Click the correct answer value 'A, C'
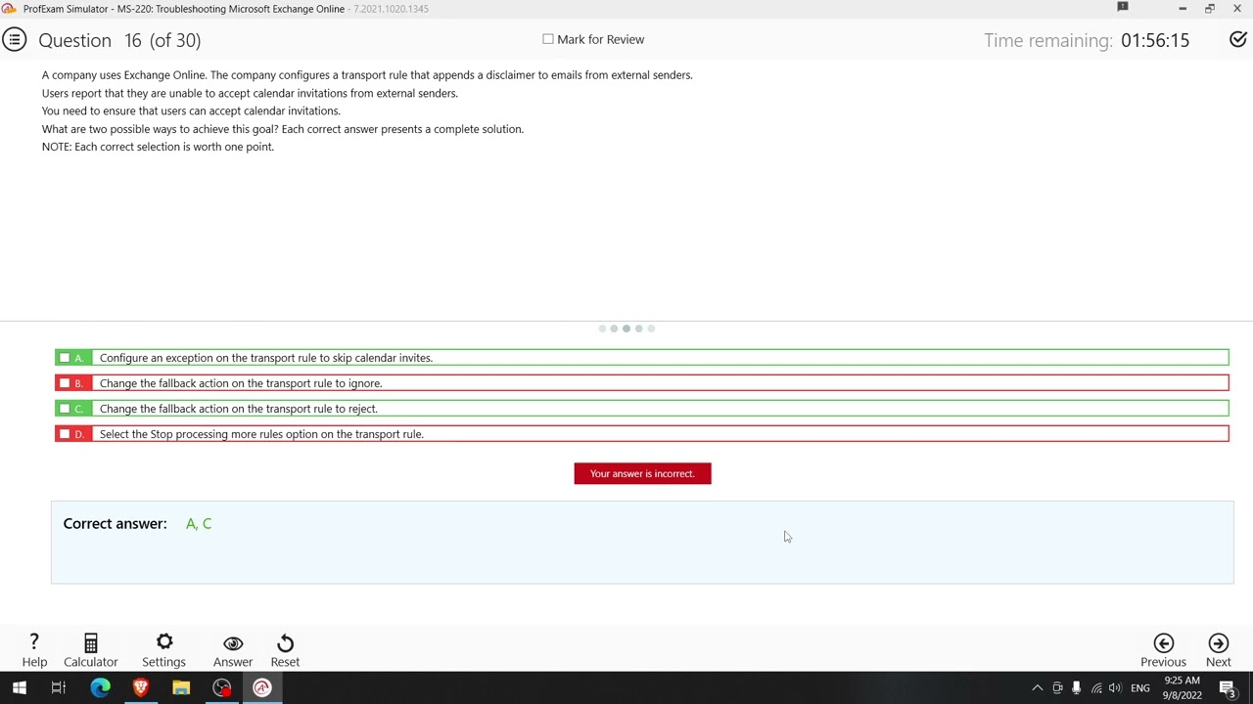Viewport: 1253px width, 704px height. click(199, 523)
